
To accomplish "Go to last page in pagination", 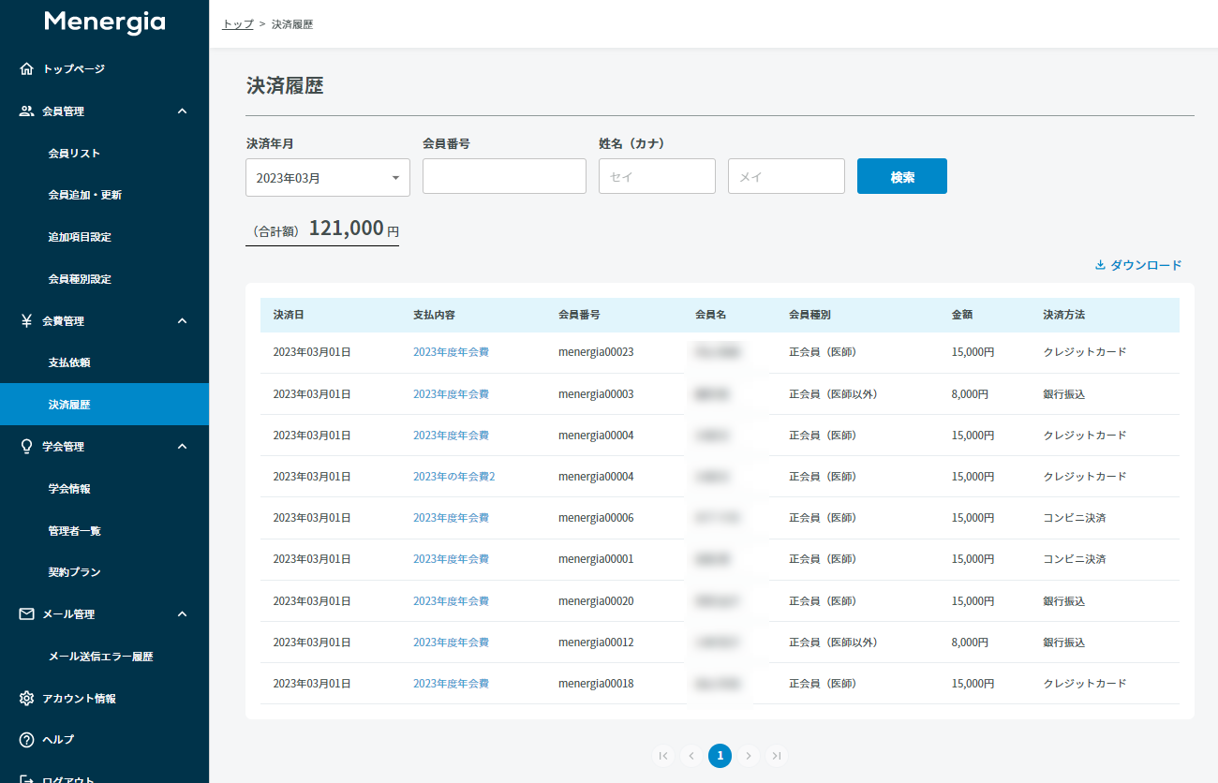I will click(776, 756).
